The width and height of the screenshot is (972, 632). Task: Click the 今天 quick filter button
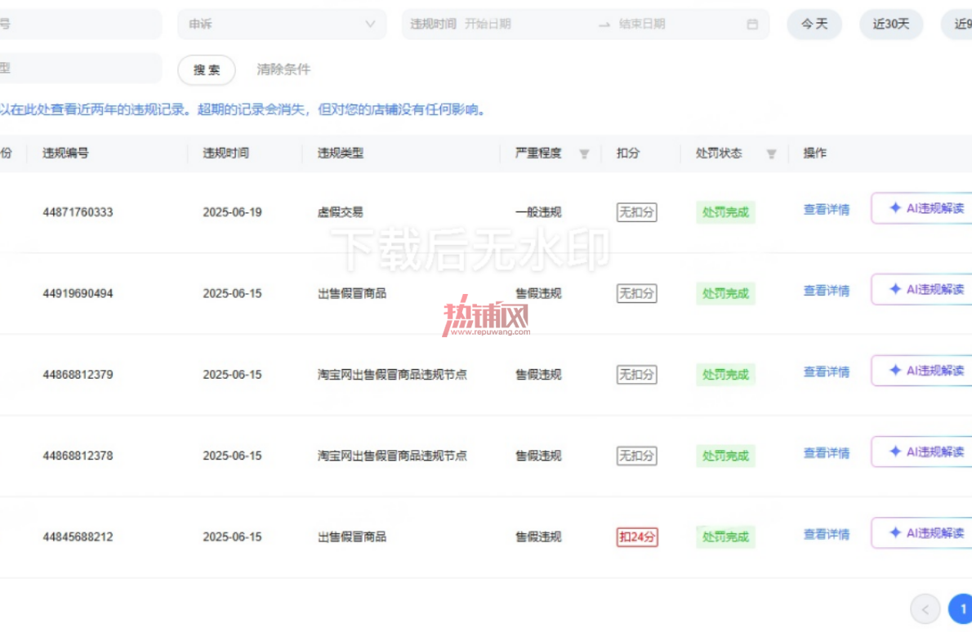pyautogui.click(x=814, y=24)
